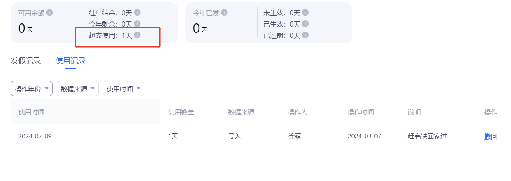Click info icon next to 今年已发

click(x=224, y=12)
